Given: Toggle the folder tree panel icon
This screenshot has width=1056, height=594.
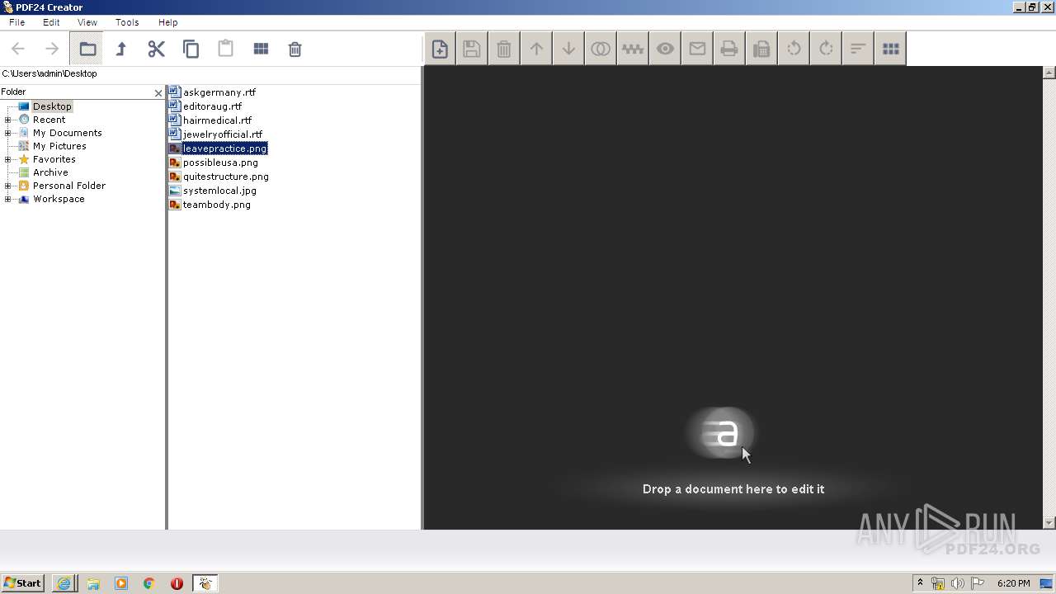Looking at the screenshot, I should point(87,49).
